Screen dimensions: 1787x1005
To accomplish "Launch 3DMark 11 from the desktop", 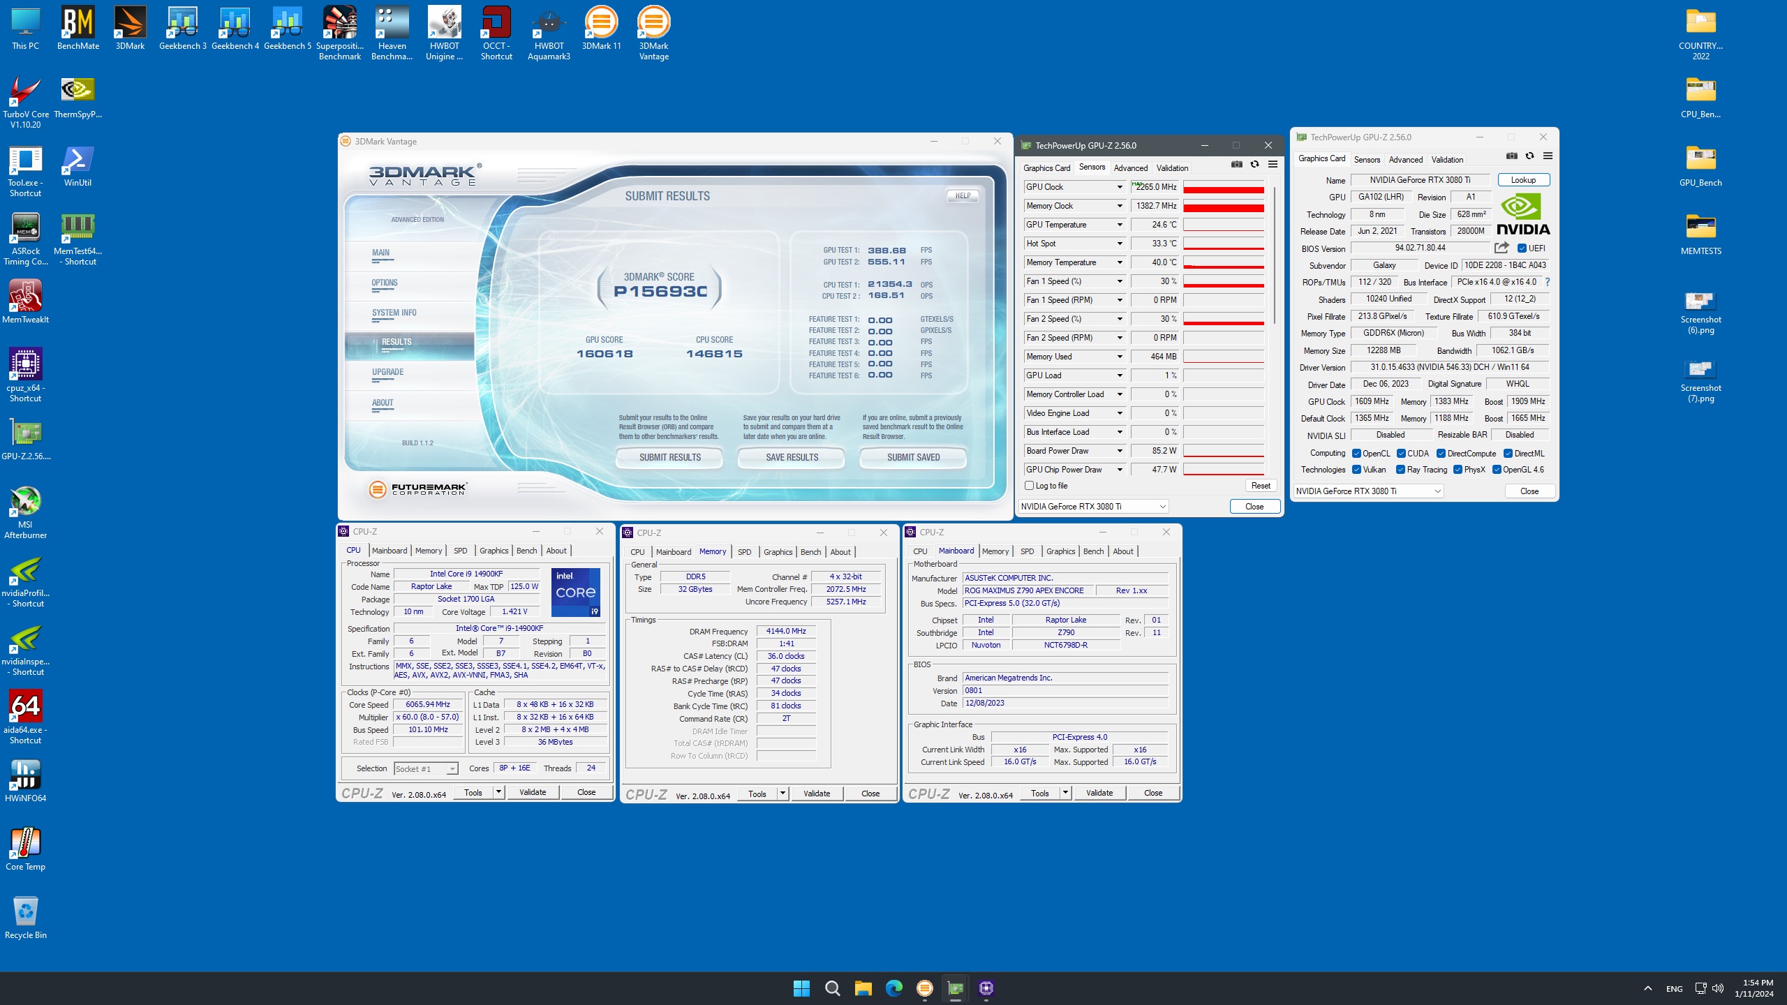I will 601,29.
